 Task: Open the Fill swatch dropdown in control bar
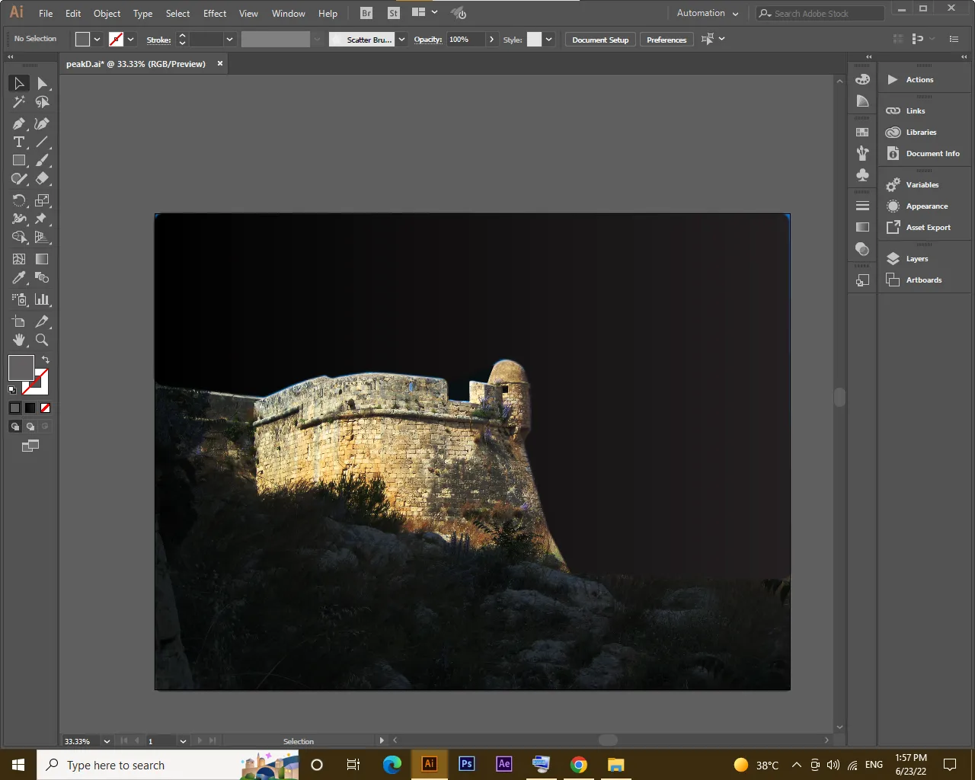[97, 40]
